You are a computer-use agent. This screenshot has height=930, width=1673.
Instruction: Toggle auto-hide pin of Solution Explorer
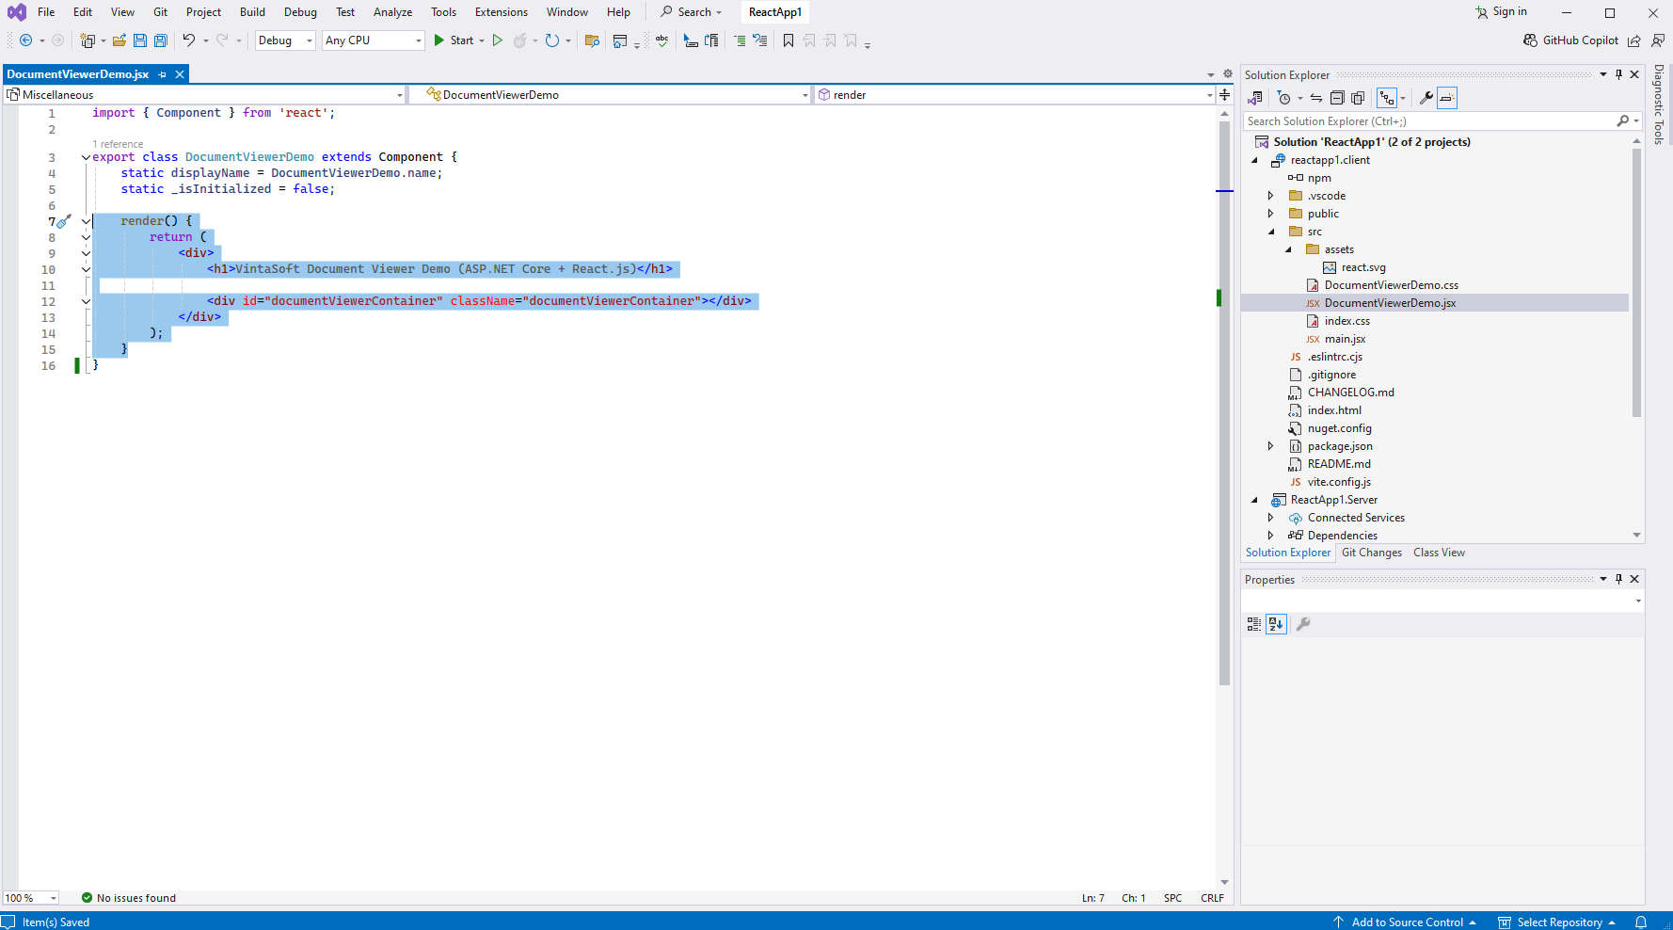1619,74
